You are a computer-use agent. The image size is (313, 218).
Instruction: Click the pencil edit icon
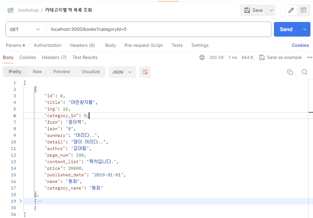coord(291,10)
